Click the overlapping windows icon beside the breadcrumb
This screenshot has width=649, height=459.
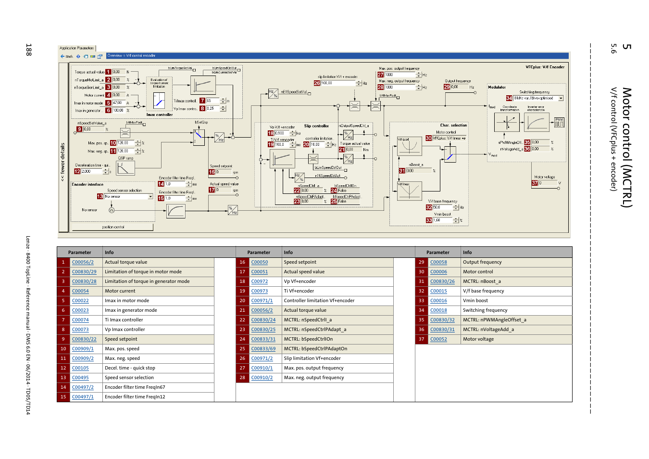tap(100, 56)
